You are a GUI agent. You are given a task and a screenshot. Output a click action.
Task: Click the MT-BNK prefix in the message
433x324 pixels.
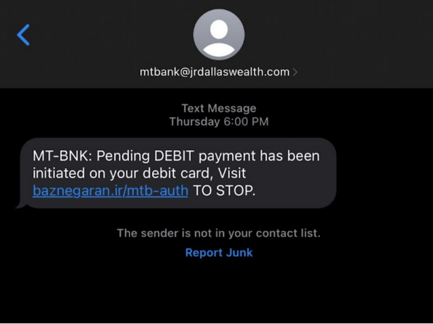[x=63, y=156]
